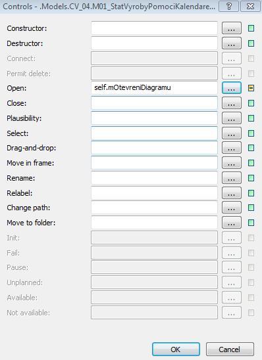Focus the Move in frame text field
The height and width of the screenshot is (360, 262).
154,163
